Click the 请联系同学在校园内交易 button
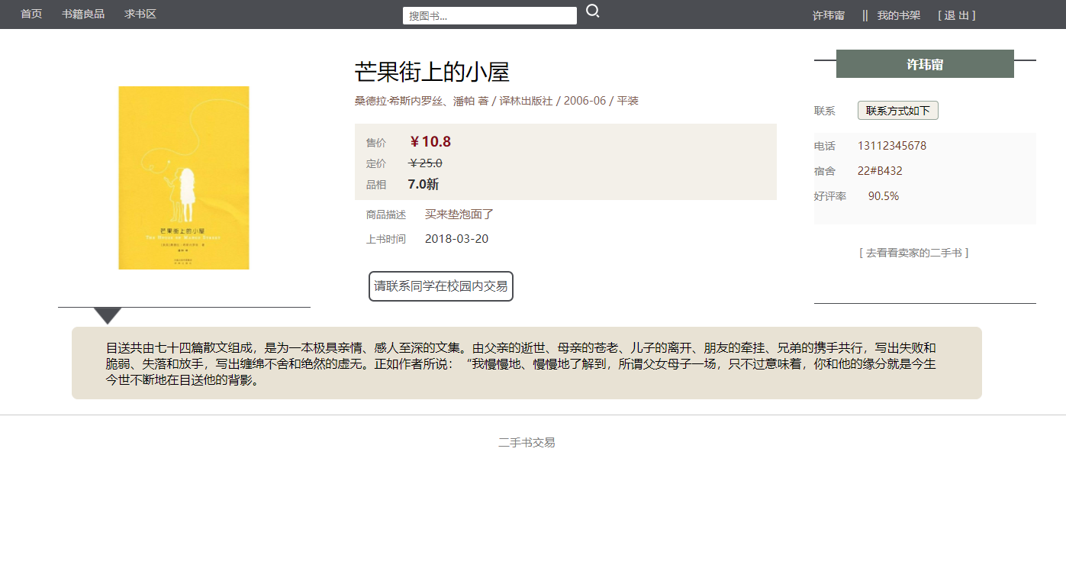Image resolution: width=1066 pixels, height=581 pixels. point(440,286)
